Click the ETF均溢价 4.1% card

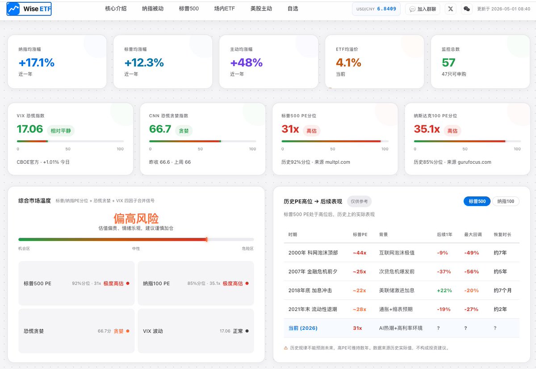pos(374,62)
